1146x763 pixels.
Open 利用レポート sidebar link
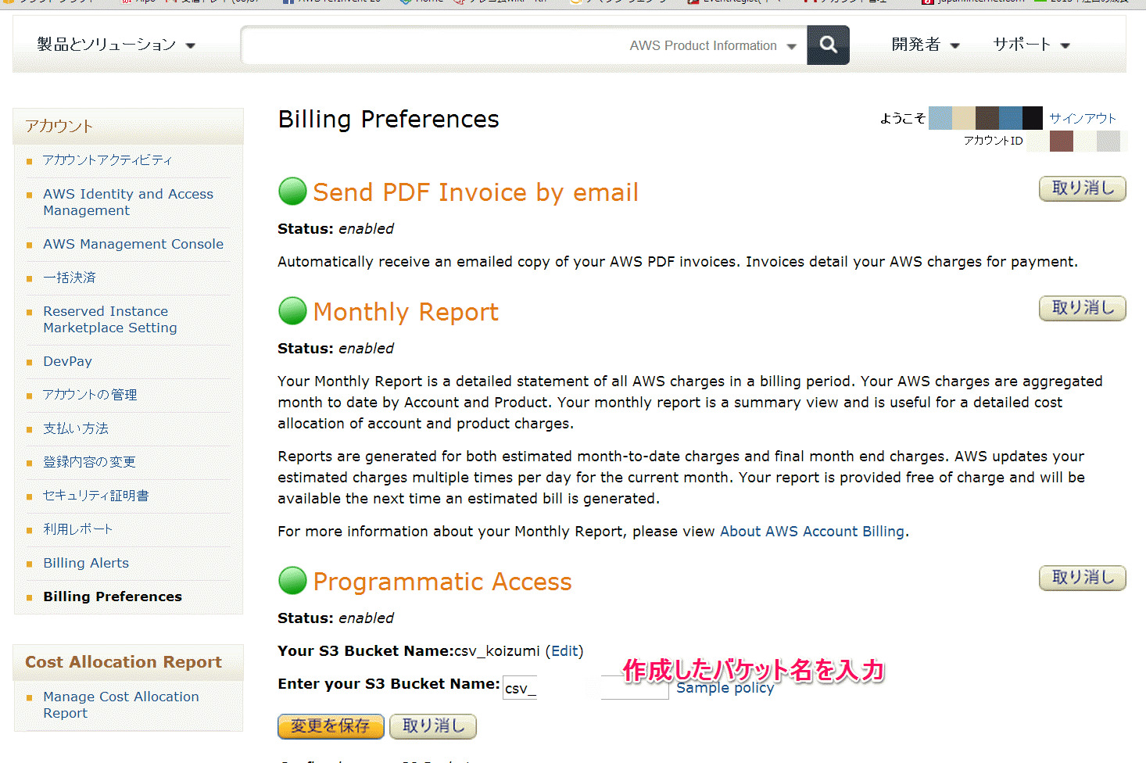[x=78, y=529]
